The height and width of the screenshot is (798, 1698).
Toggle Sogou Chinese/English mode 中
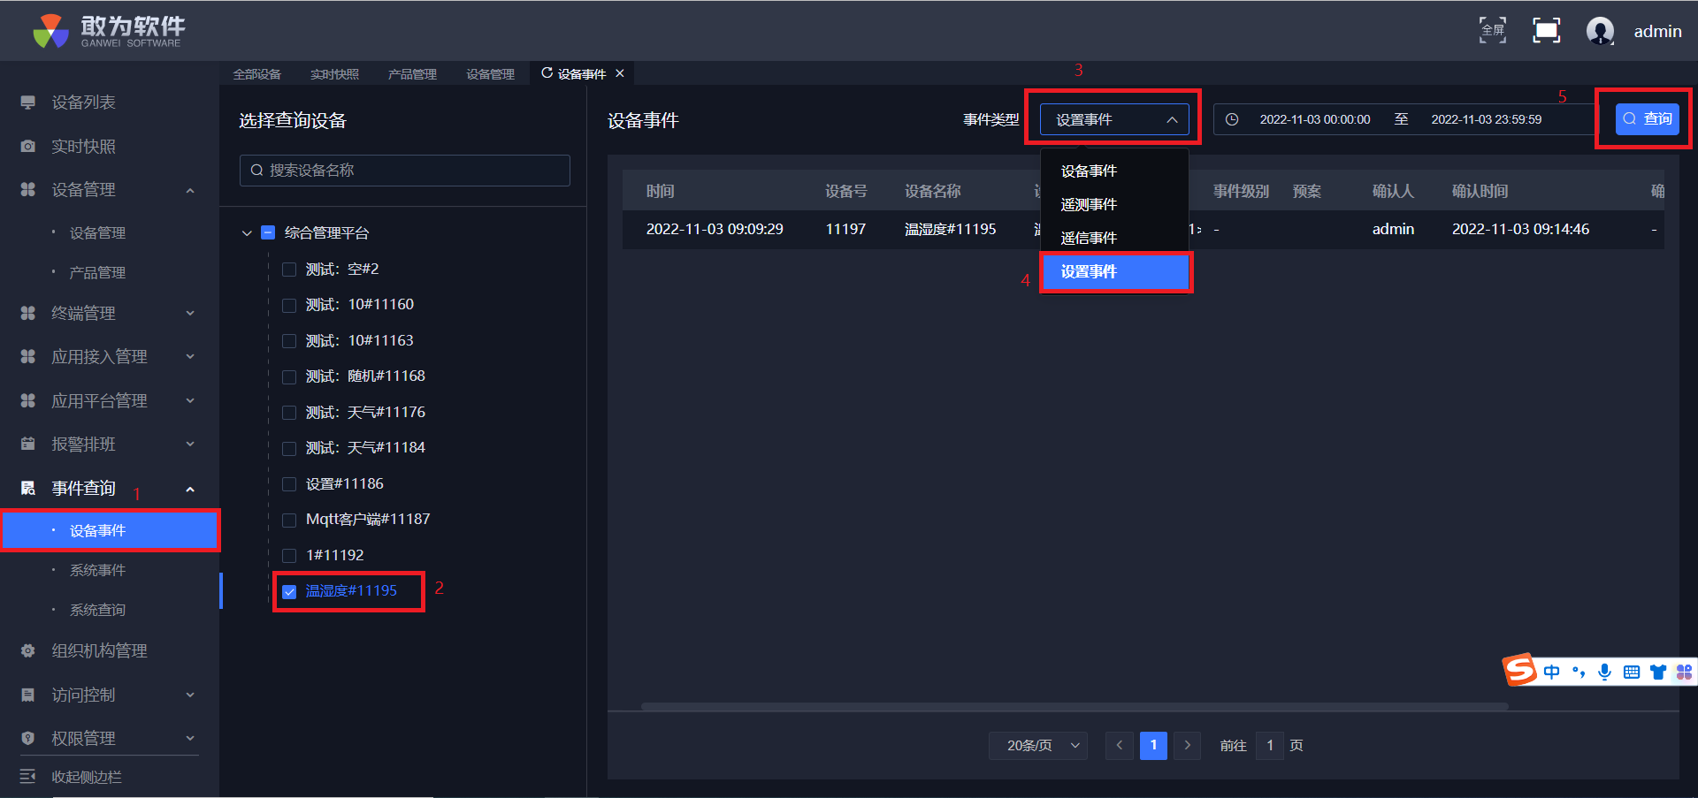(1552, 673)
